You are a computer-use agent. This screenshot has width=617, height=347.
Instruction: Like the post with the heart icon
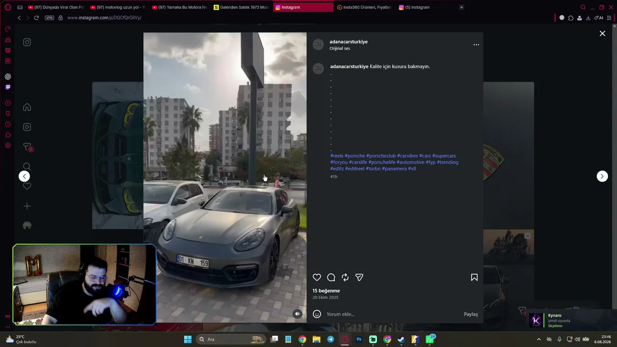317,277
